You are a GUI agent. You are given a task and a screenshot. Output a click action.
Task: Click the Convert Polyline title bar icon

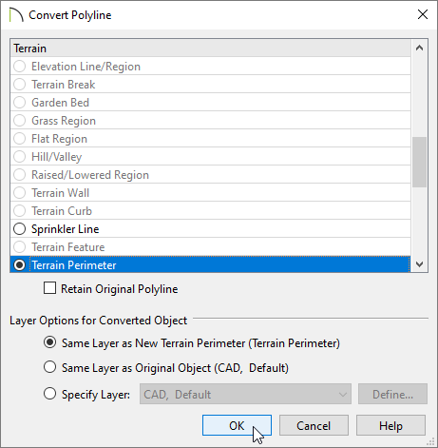pos(16,15)
